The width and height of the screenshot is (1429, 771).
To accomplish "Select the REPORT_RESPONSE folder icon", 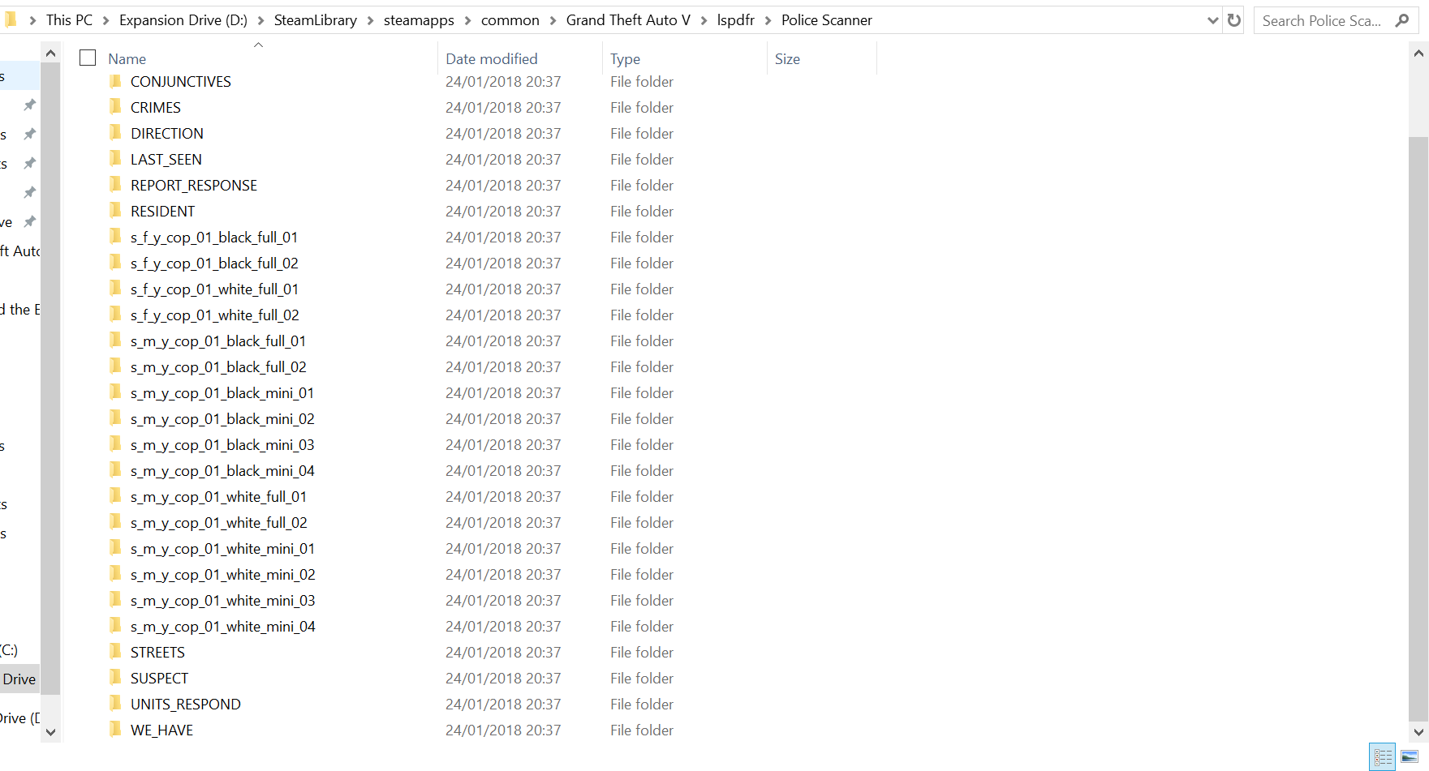I will pyautogui.click(x=116, y=185).
